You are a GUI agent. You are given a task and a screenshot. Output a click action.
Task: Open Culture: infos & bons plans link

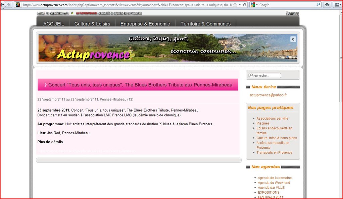[x=277, y=138]
